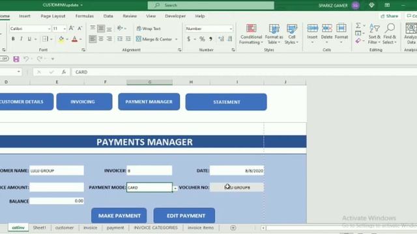The height and width of the screenshot is (234, 417).
Task: Align text to the top
Action: tap(93, 28)
